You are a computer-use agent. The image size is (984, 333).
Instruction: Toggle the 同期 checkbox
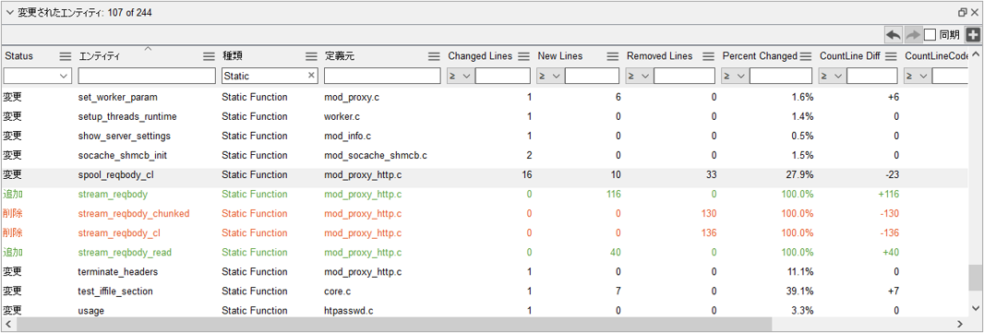pyautogui.click(x=930, y=34)
